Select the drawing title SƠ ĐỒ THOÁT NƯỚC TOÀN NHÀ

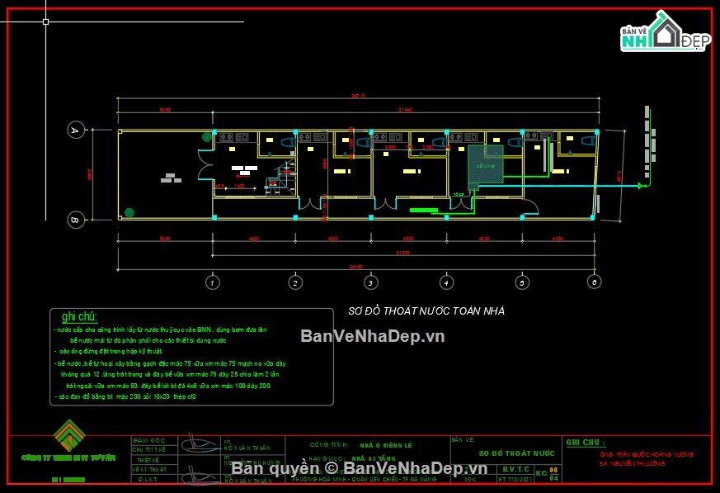[426, 311]
